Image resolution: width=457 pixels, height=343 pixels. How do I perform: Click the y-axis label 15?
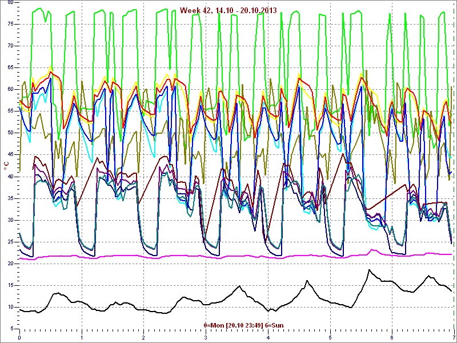10,285
